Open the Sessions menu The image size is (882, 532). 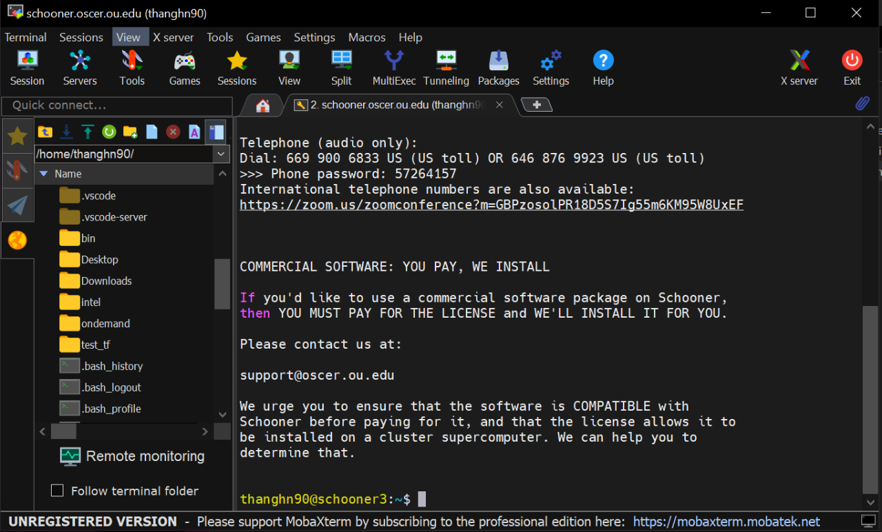[81, 37]
